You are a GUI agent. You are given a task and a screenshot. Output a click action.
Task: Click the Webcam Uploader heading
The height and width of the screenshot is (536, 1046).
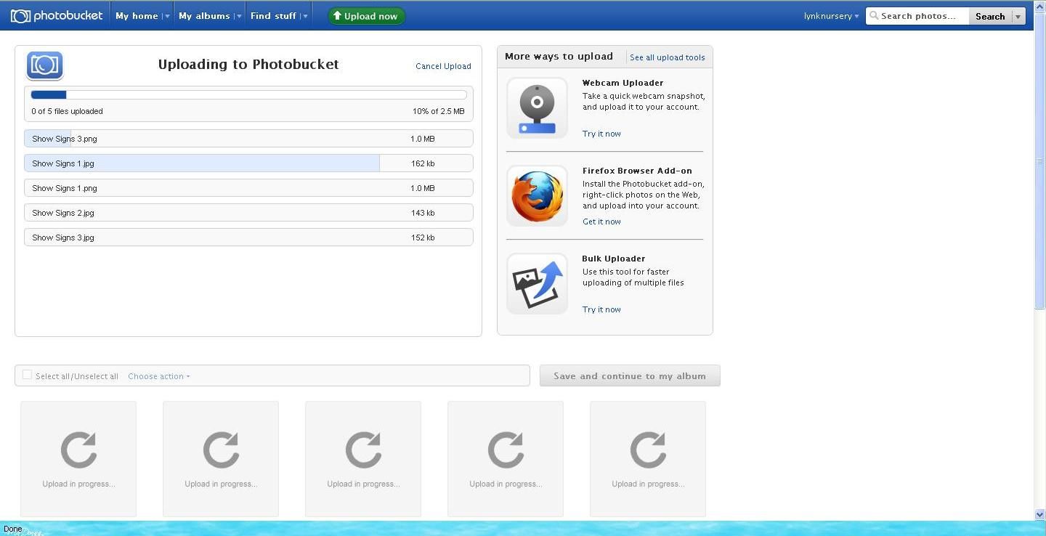[x=623, y=83]
